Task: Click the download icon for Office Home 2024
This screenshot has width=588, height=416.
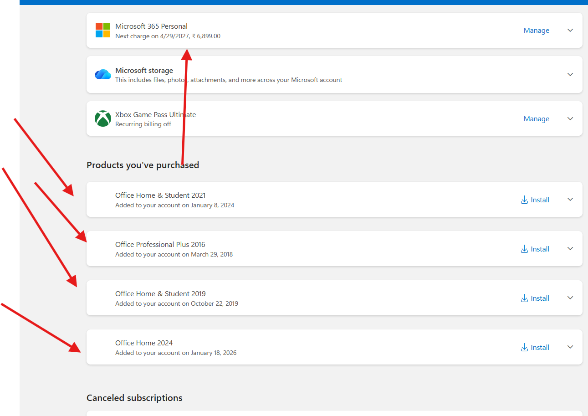Action: [524, 347]
